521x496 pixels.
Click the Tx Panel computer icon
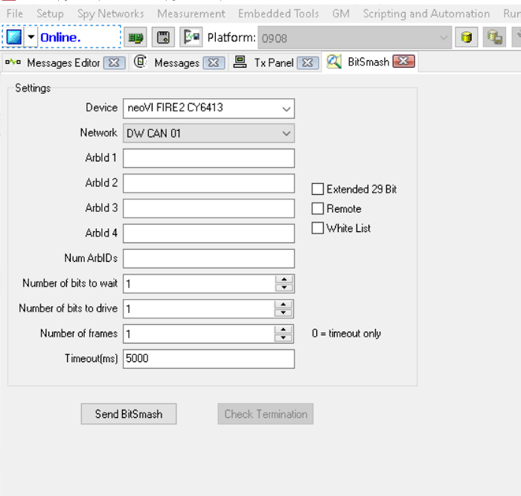(x=240, y=62)
